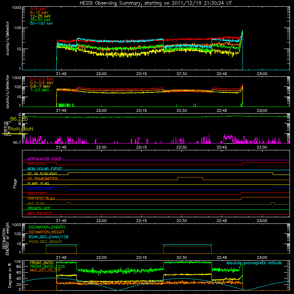Click the SC_TRANSMITTER flag label
The width and height of the screenshot is (294, 294).
(x=43, y=179)
